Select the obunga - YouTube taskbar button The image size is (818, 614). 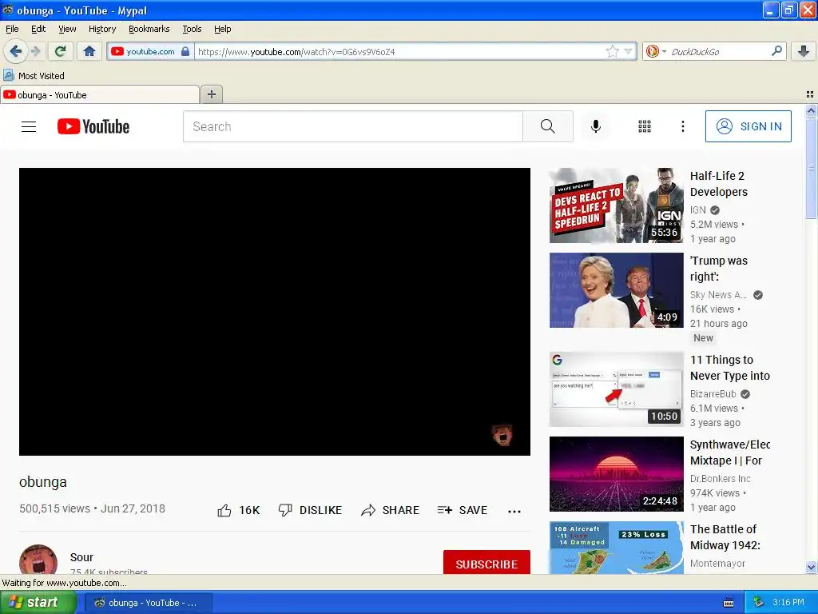pyautogui.click(x=148, y=603)
